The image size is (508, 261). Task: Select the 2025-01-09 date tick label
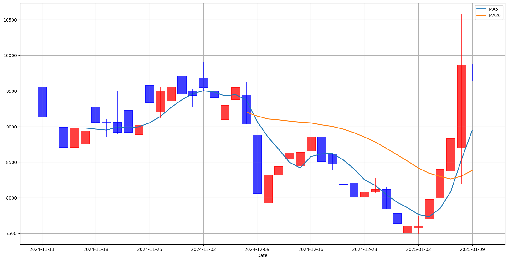point(472,249)
